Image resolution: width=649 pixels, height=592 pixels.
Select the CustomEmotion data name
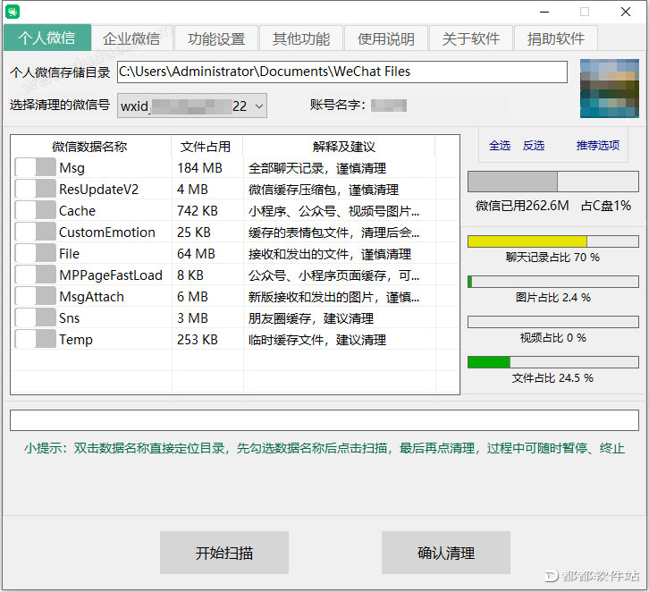[x=107, y=233]
